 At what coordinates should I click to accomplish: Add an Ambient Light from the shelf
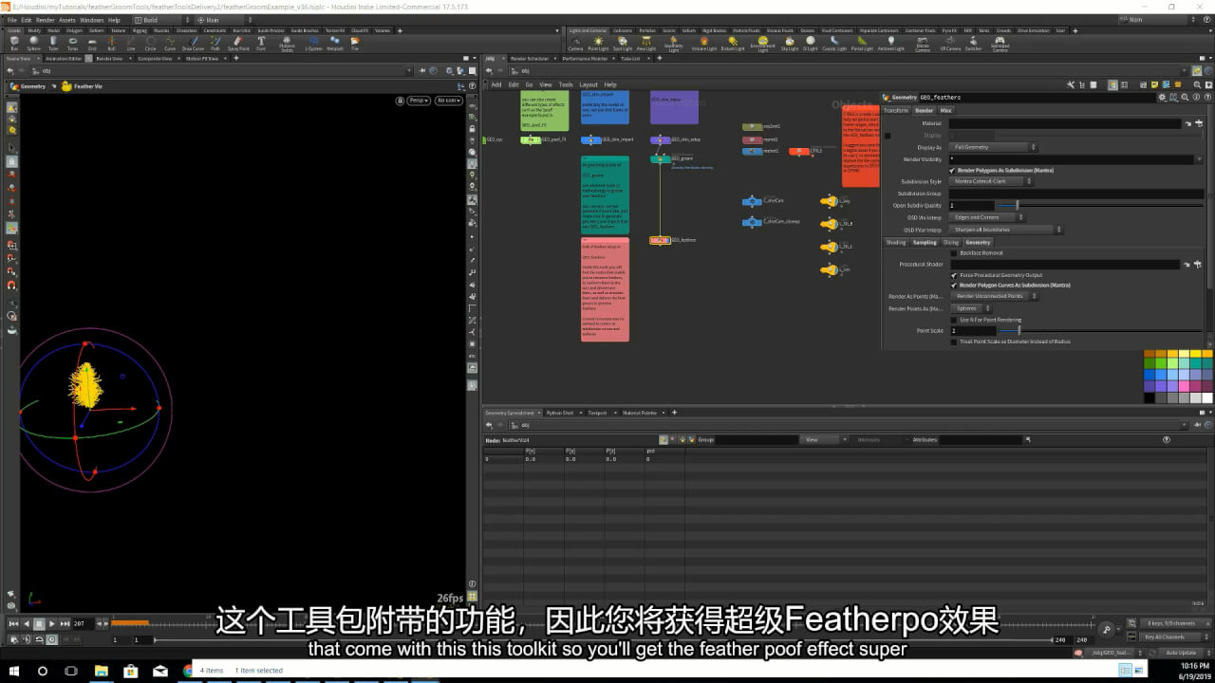(x=890, y=44)
